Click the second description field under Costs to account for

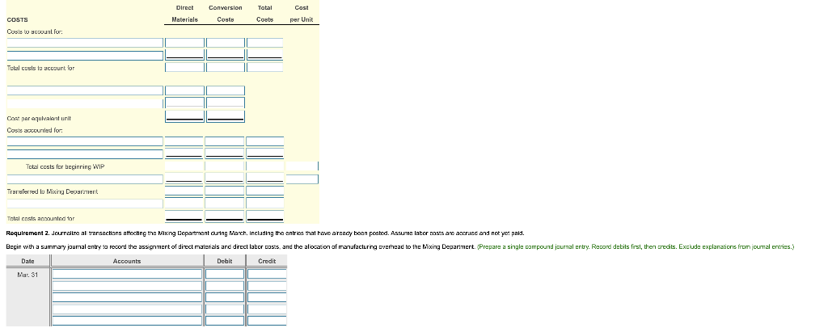85,55
